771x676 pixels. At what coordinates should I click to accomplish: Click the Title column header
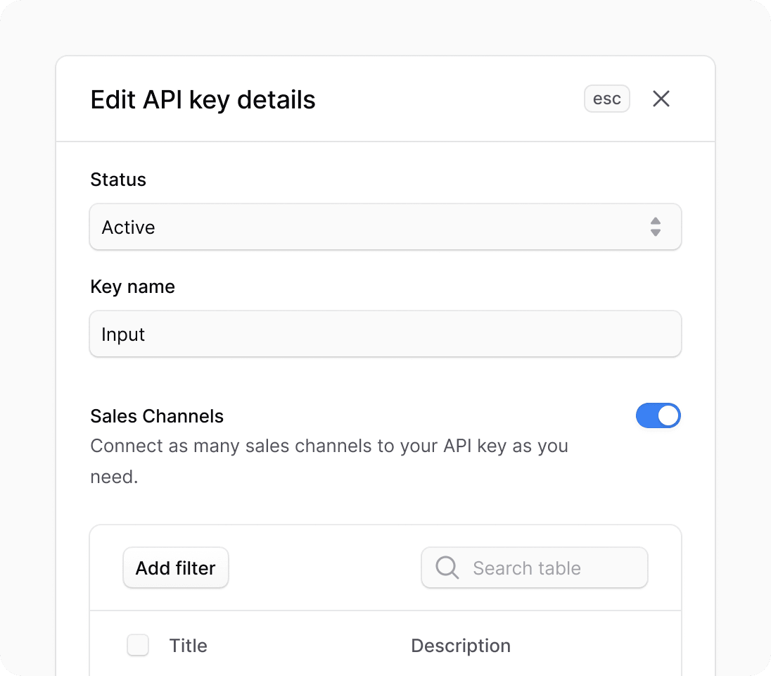(189, 646)
